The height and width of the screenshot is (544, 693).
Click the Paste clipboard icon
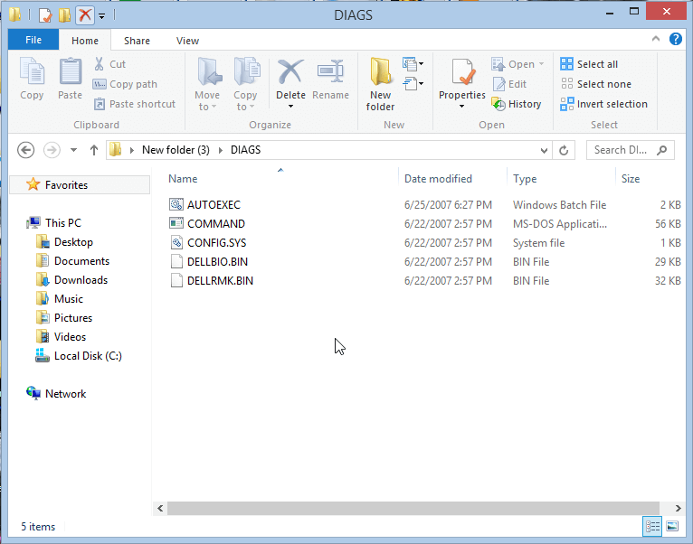click(70, 71)
